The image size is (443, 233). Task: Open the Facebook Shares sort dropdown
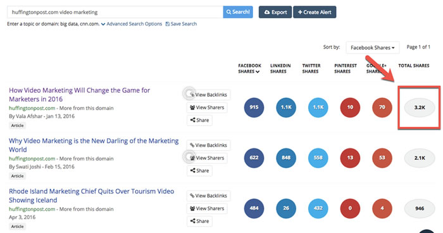click(x=372, y=47)
